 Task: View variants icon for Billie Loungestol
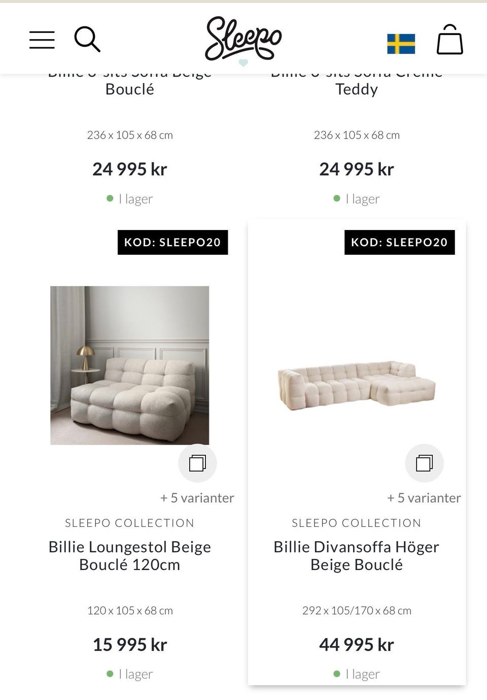pyautogui.click(x=197, y=463)
